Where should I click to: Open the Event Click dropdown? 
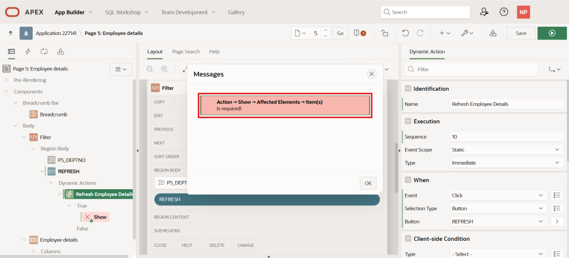click(498, 195)
